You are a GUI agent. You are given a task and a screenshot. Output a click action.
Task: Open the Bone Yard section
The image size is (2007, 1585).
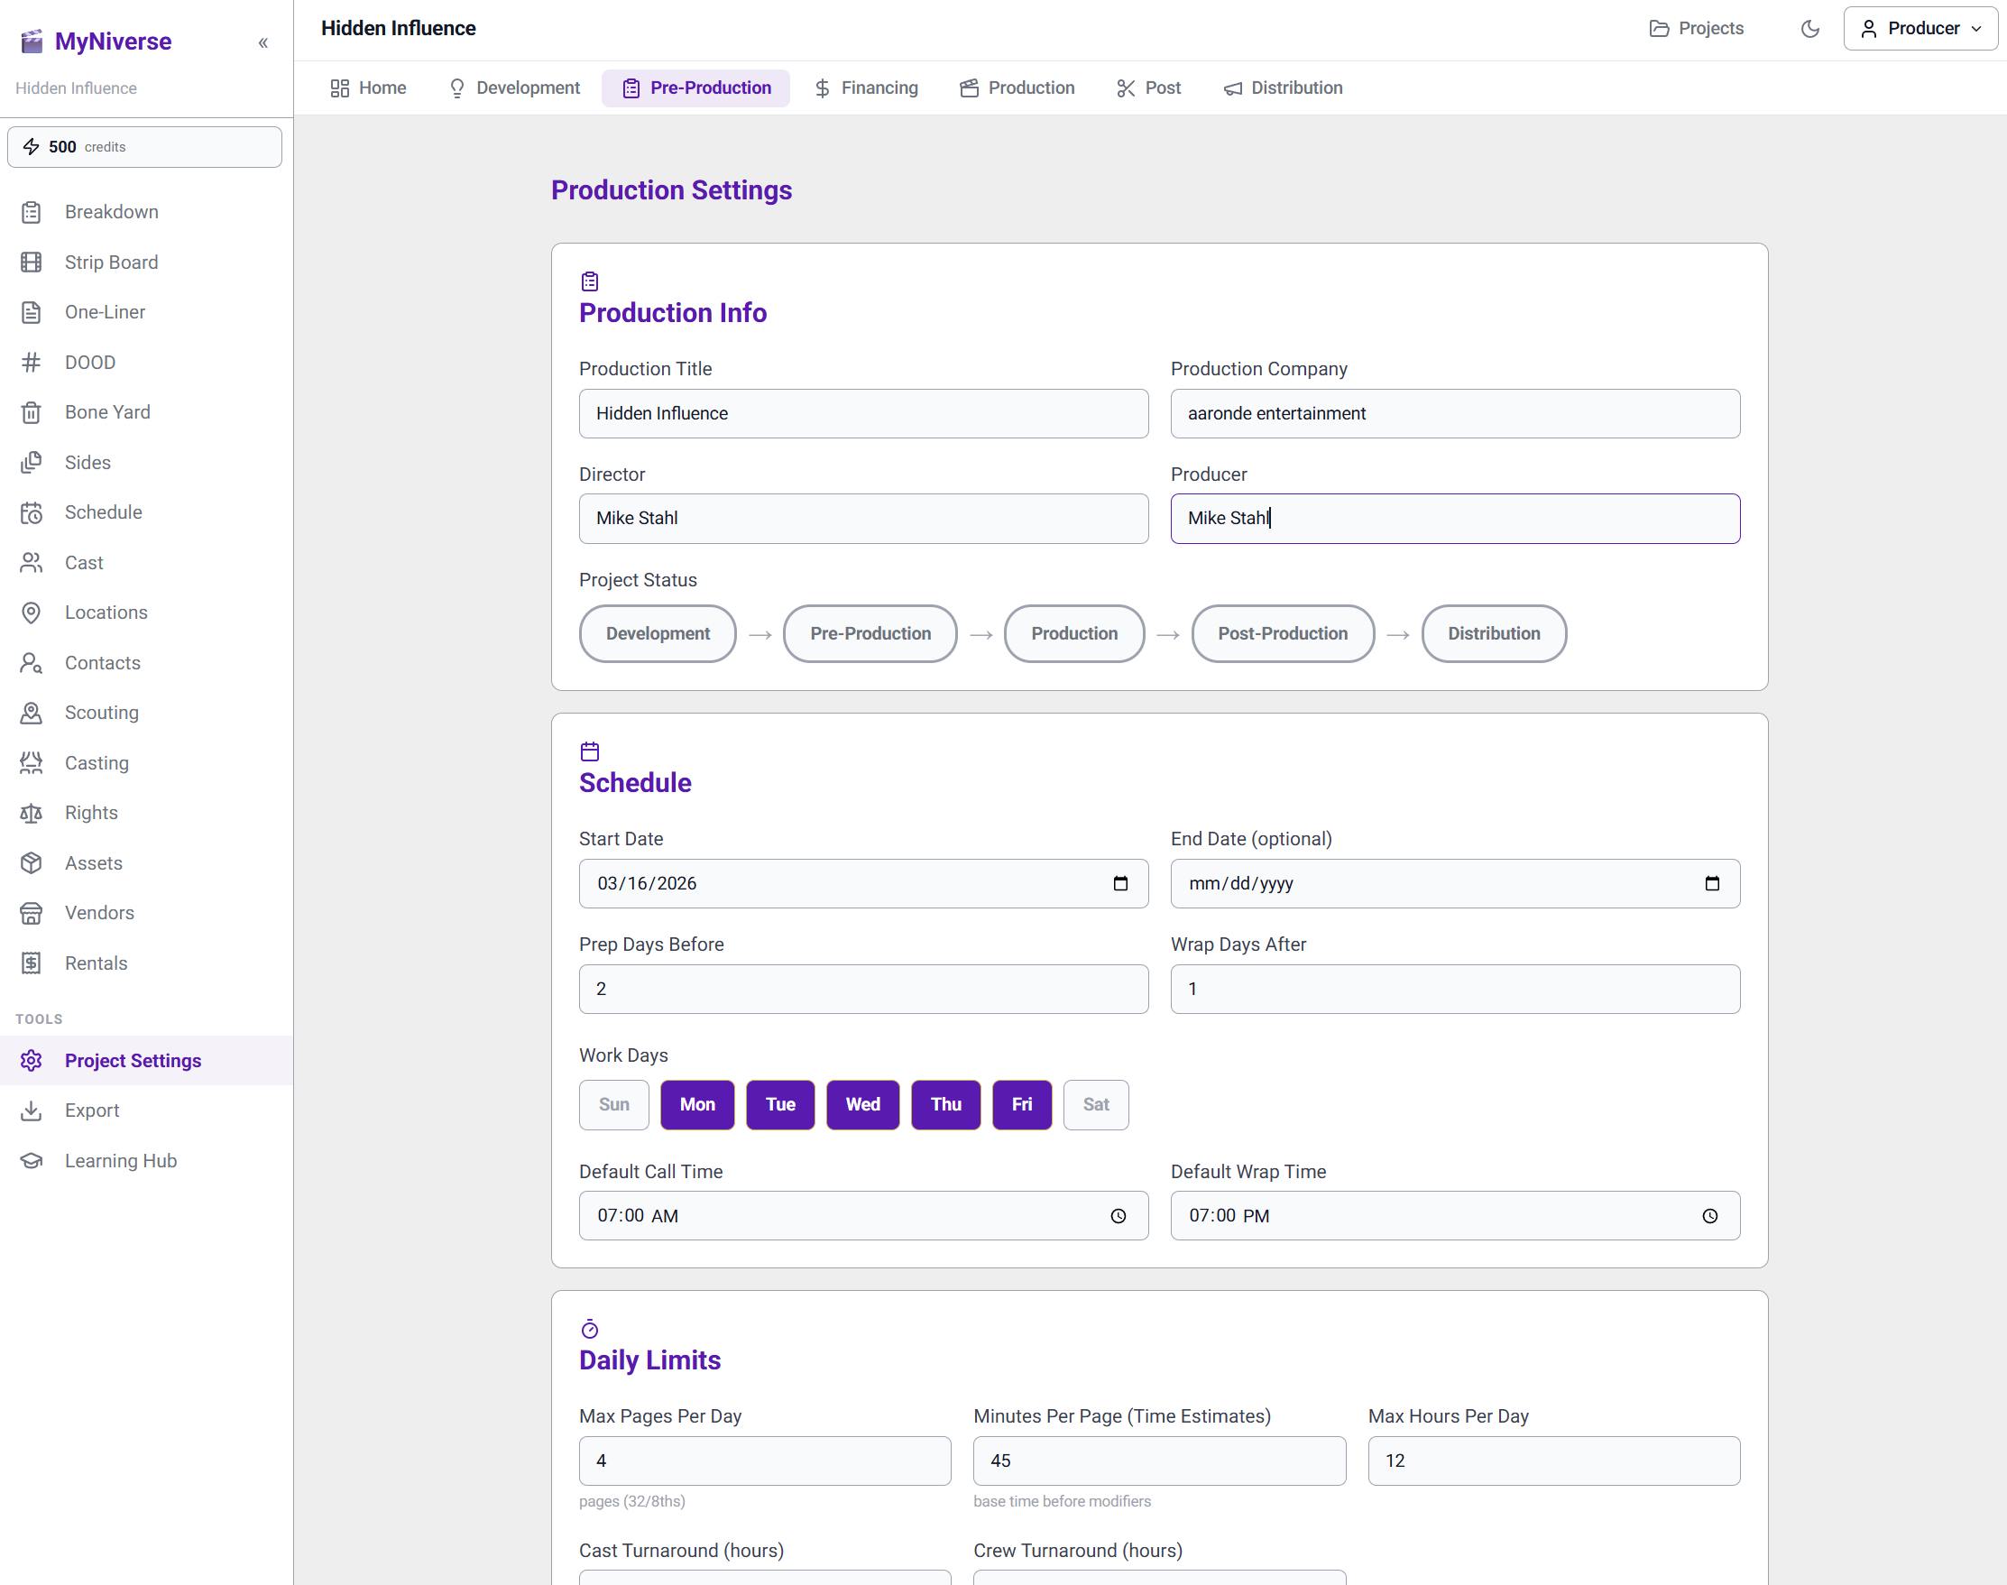106,412
